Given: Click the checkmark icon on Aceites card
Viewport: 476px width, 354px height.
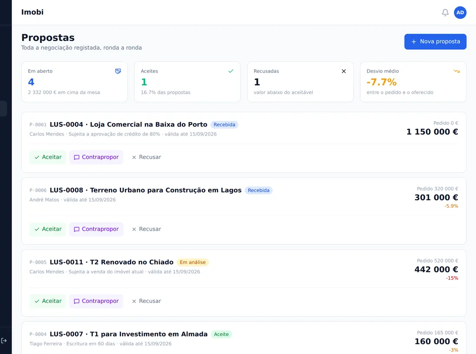Looking at the screenshot, I should click(x=231, y=71).
